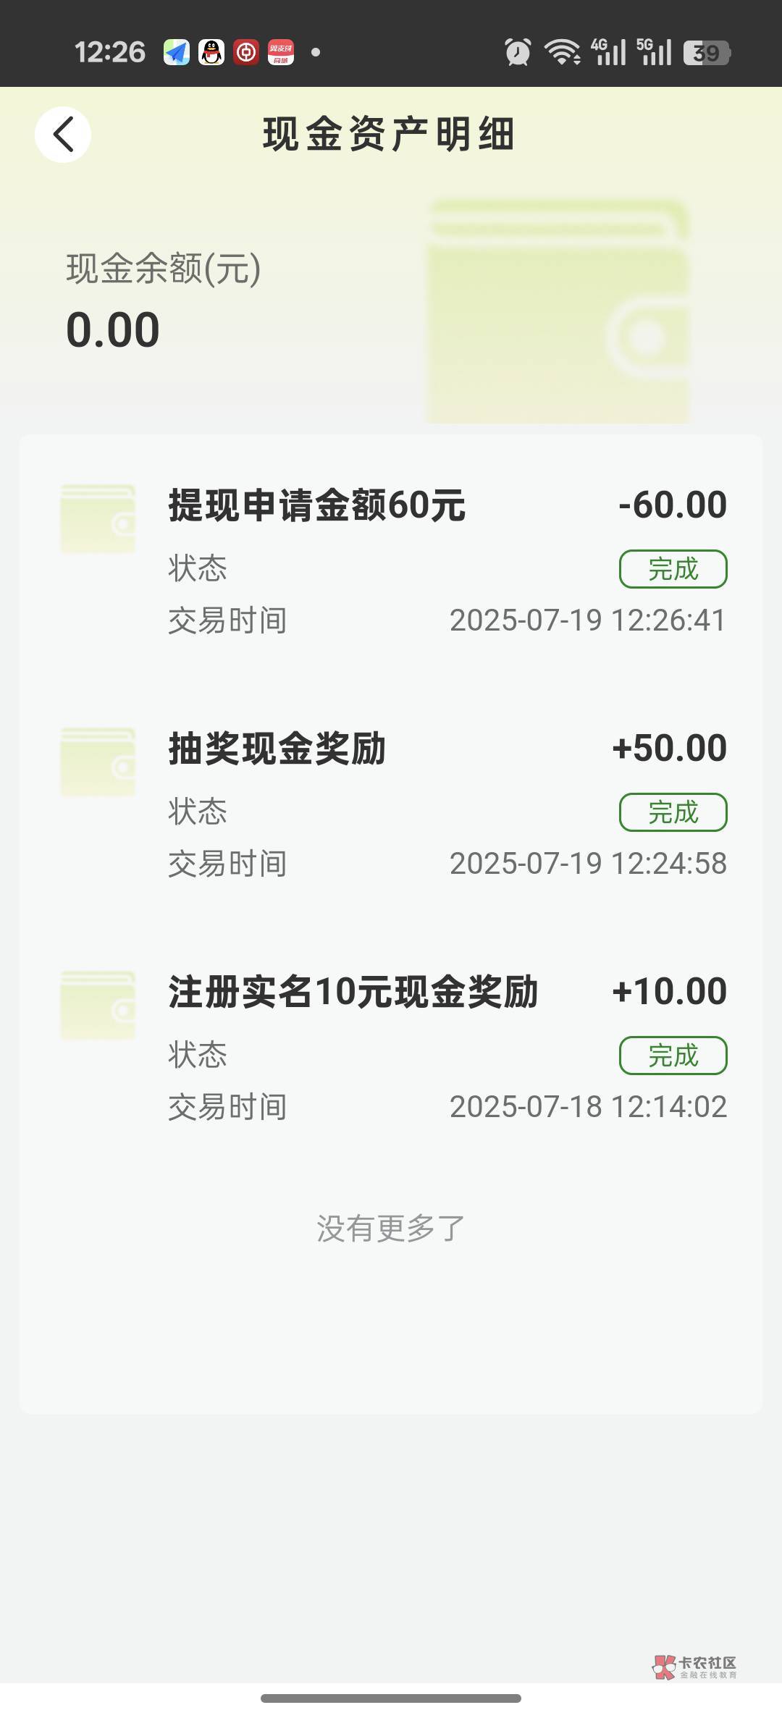Screen dimensions: 782x1718
Task: Tap the wallet icon beside 提现申请金额60元
Action: pos(98,519)
